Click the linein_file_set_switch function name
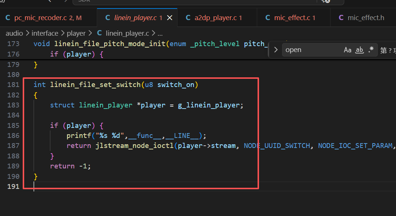 [95, 85]
